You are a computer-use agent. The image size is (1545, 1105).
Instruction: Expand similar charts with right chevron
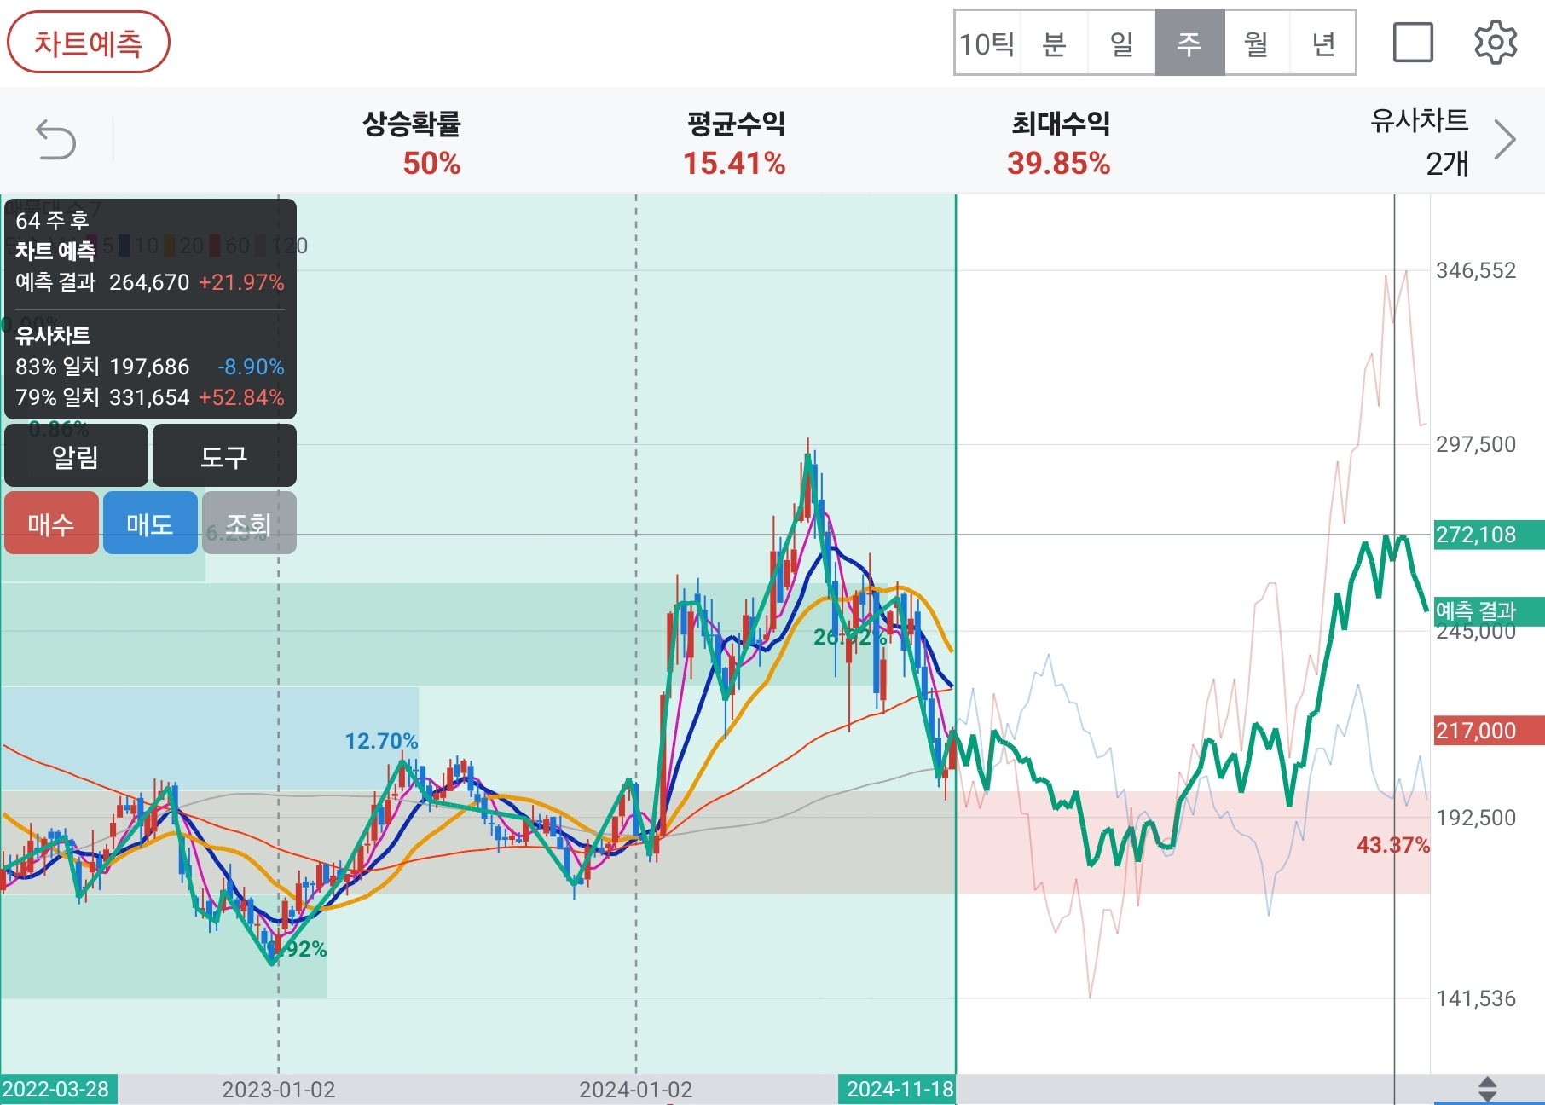click(x=1505, y=140)
